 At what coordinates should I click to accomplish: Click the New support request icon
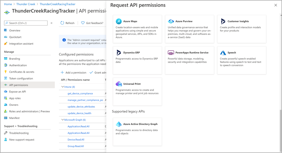pyautogui.click(x=6, y=139)
